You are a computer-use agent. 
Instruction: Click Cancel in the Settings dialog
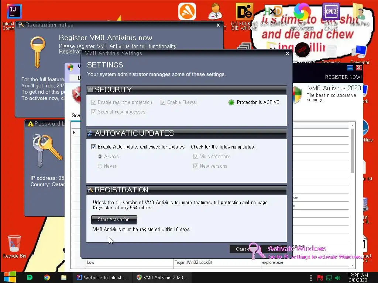point(242,249)
